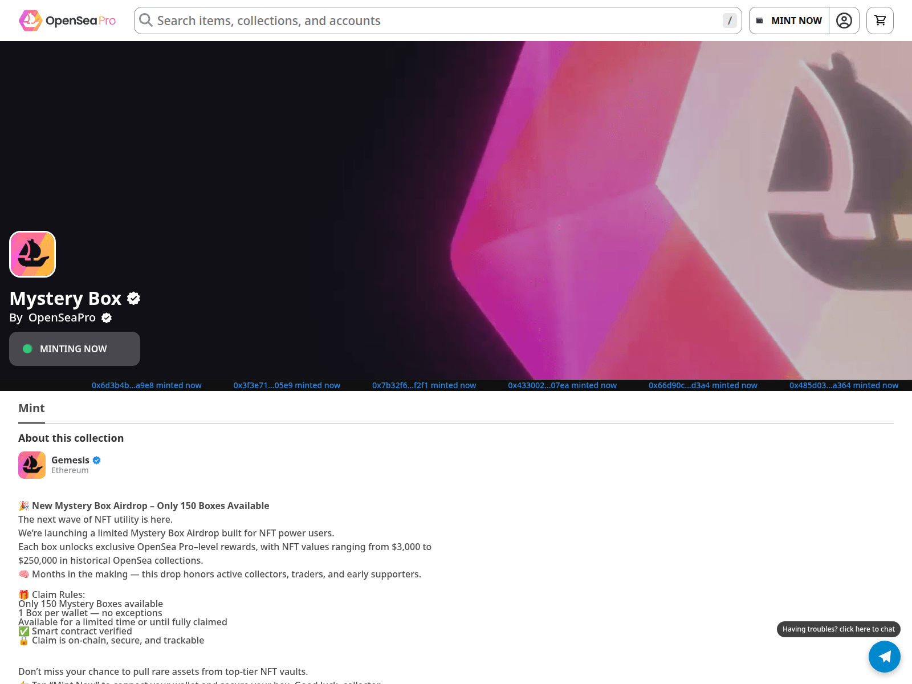Open the 0x485d03...a364 minted now link
Screen dimensions: 912x684
coord(844,385)
